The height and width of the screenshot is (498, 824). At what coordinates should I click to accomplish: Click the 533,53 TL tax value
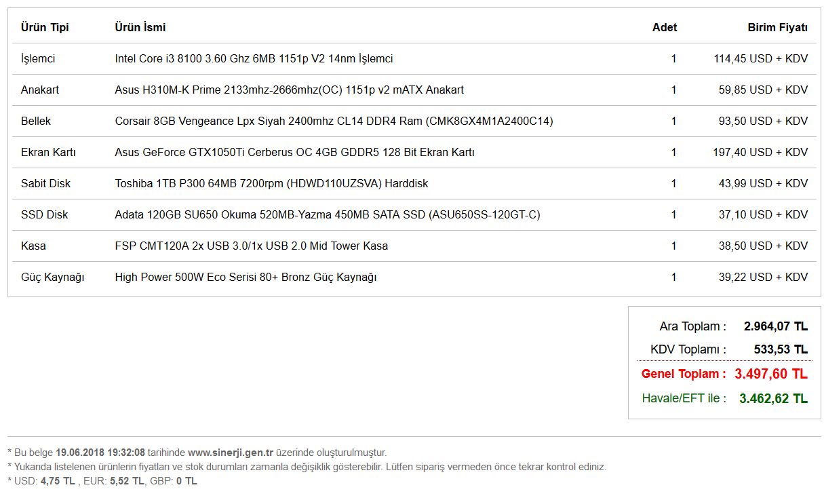(781, 350)
